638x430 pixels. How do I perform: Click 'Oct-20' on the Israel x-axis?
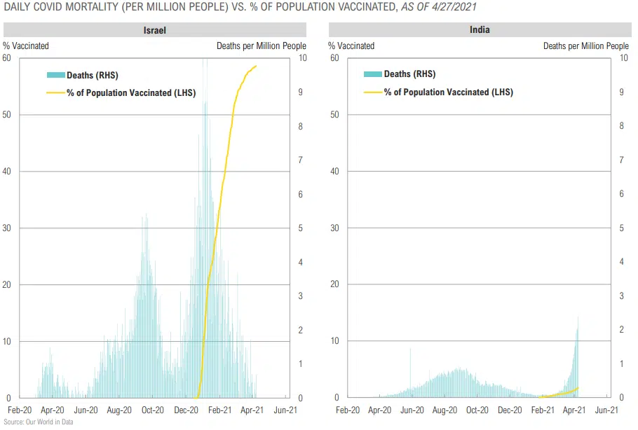pyautogui.click(x=153, y=411)
